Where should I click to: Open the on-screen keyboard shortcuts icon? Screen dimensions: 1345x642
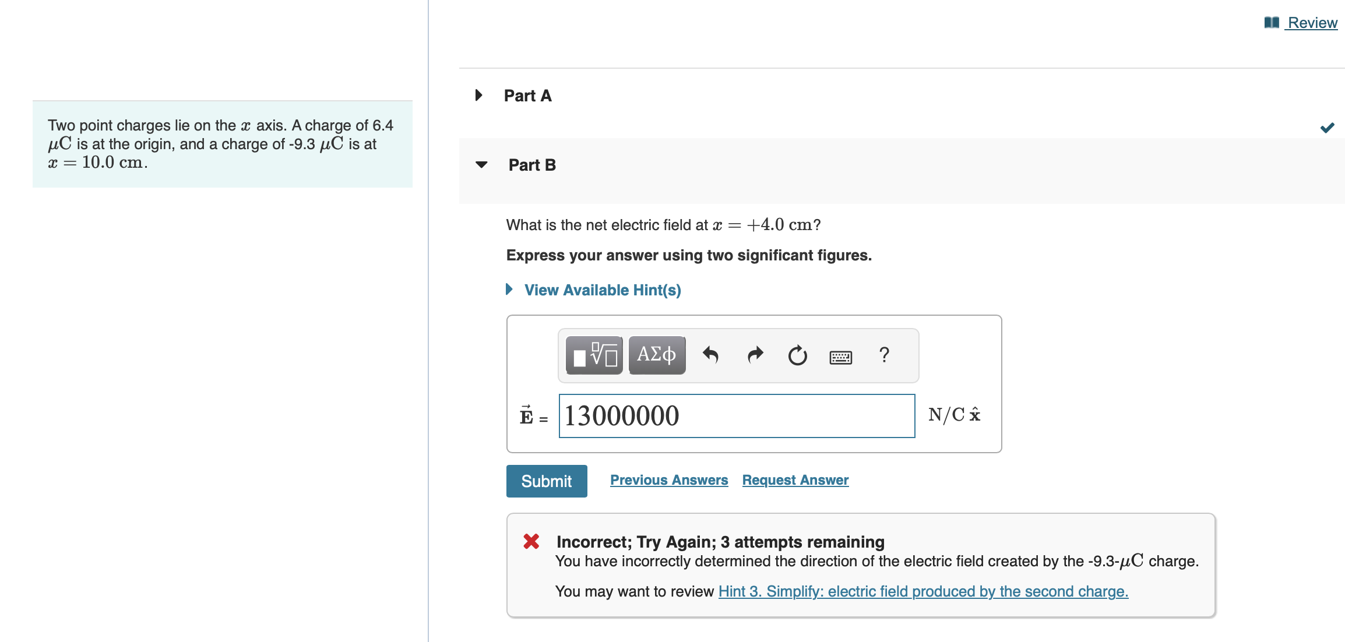tap(840, 357)
